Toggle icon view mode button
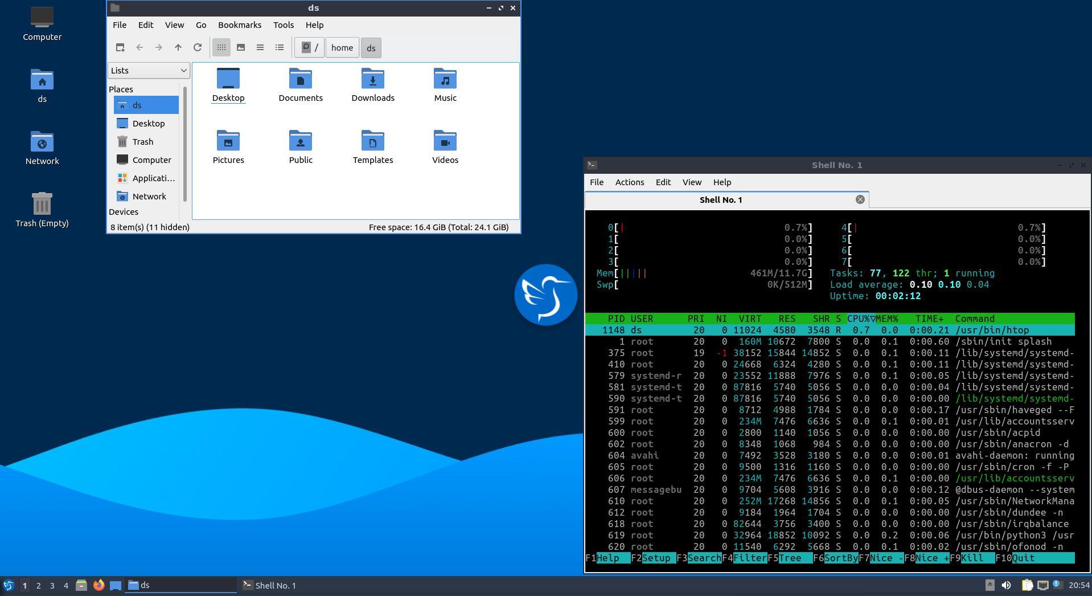Screen dimensions: 1092x596 click(221, 48)
